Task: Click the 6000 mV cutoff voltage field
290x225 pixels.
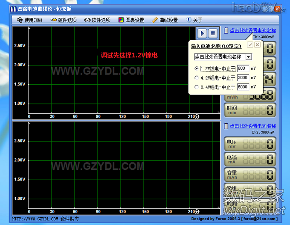Action: [x=243, y=87]
